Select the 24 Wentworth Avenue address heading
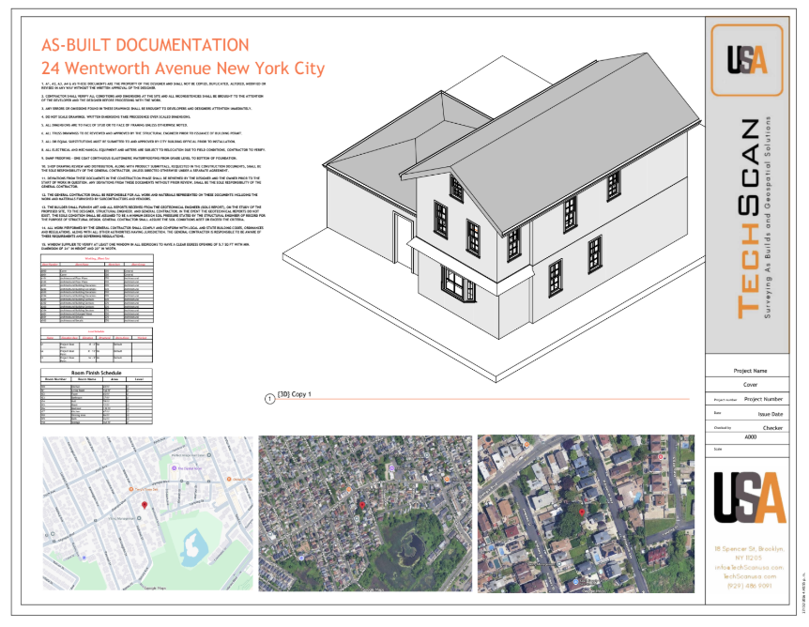 (183, 69)
